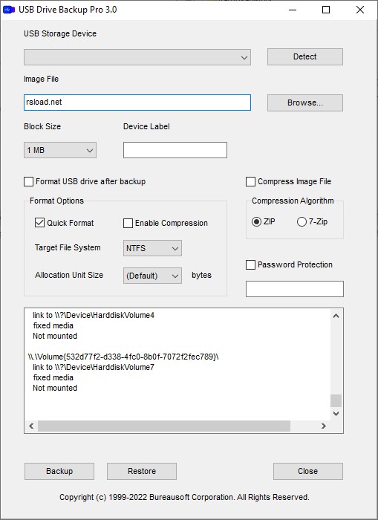
Task: Click the Device Label text box
Action: tap(175, 150)
